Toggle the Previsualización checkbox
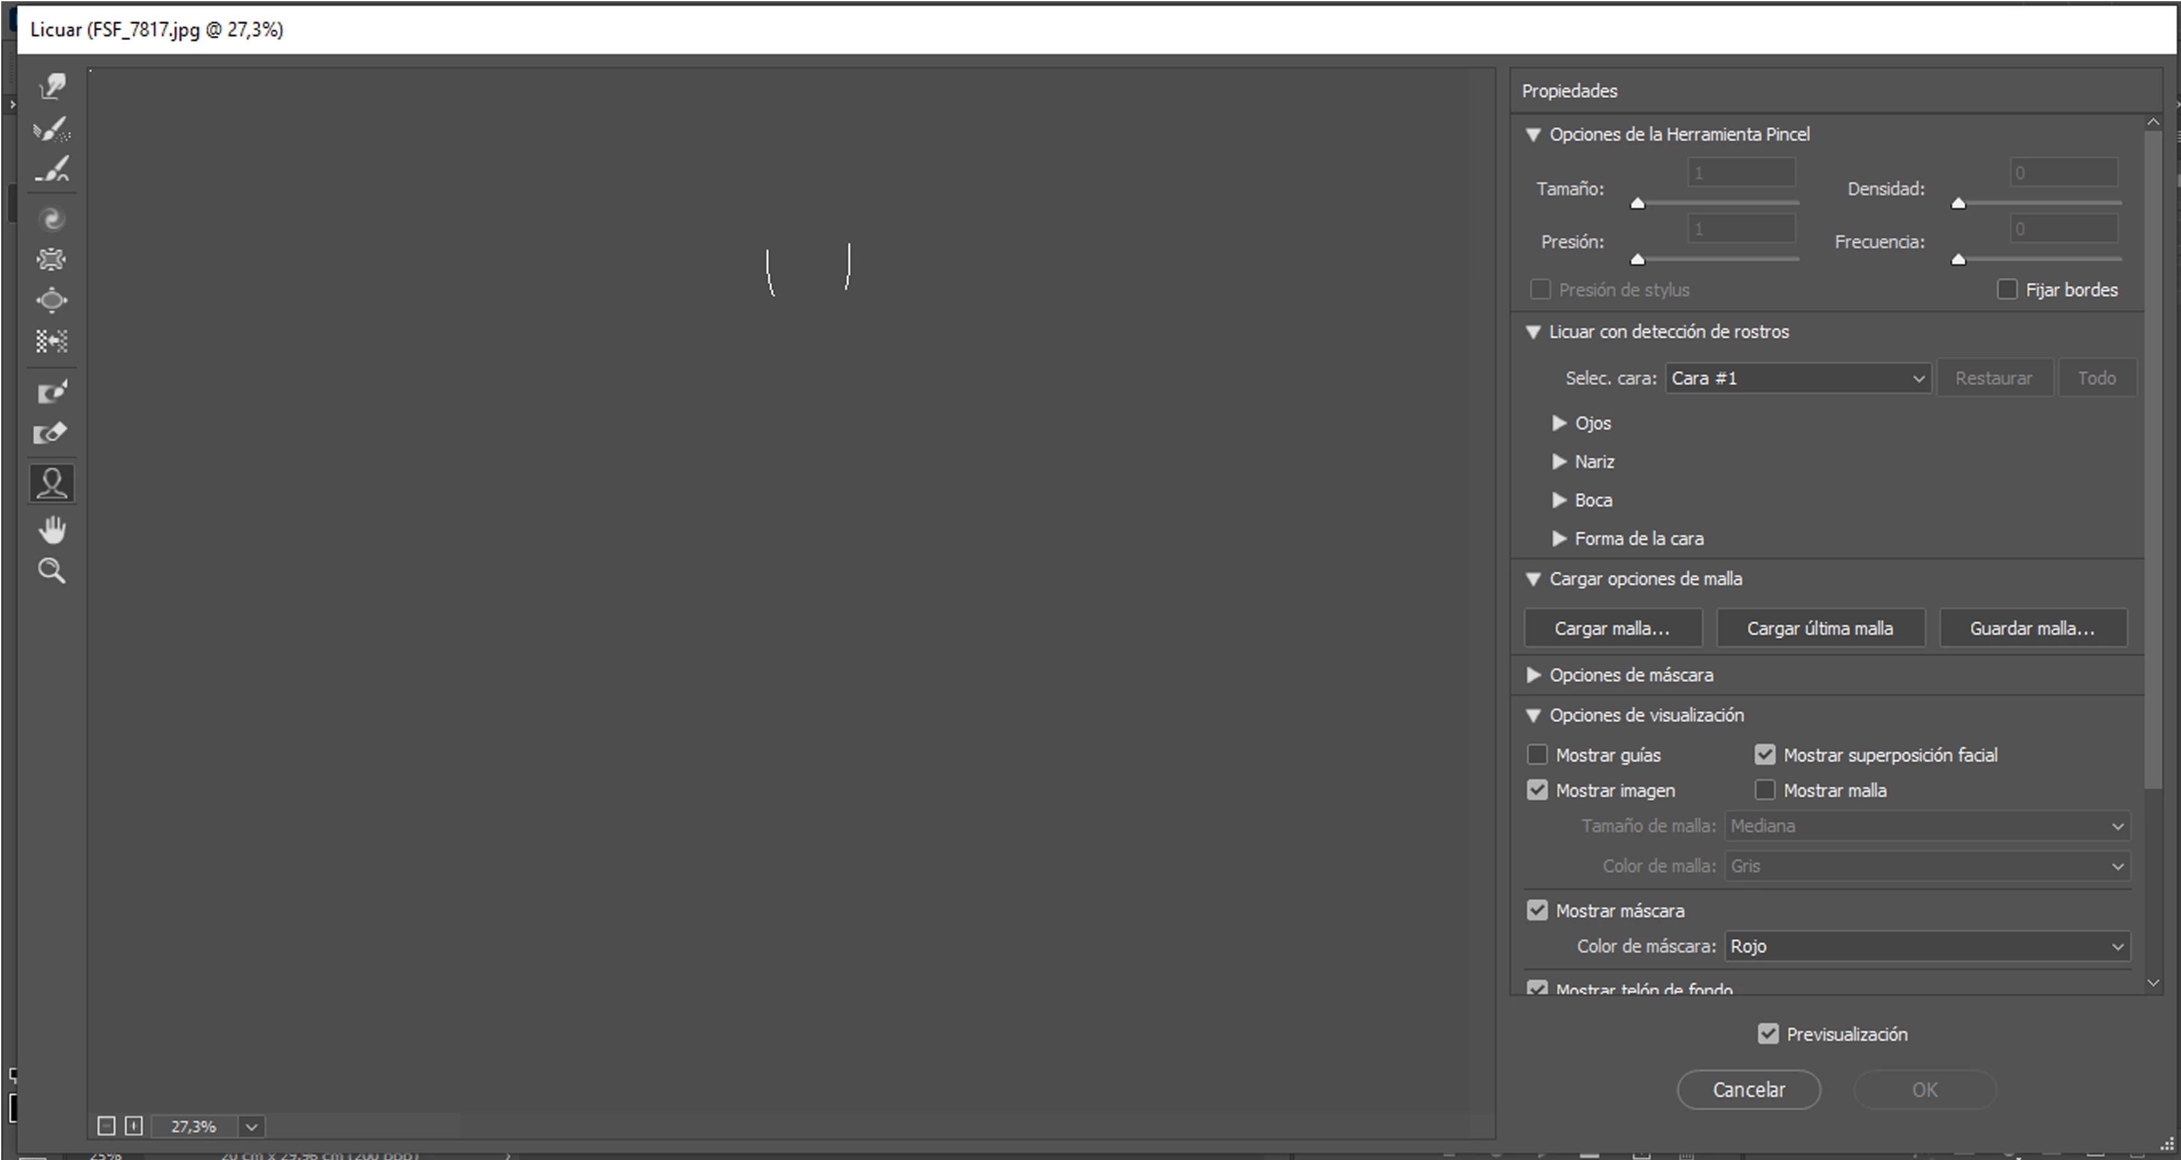2181x1160 pixels. click(1768, 1034)
